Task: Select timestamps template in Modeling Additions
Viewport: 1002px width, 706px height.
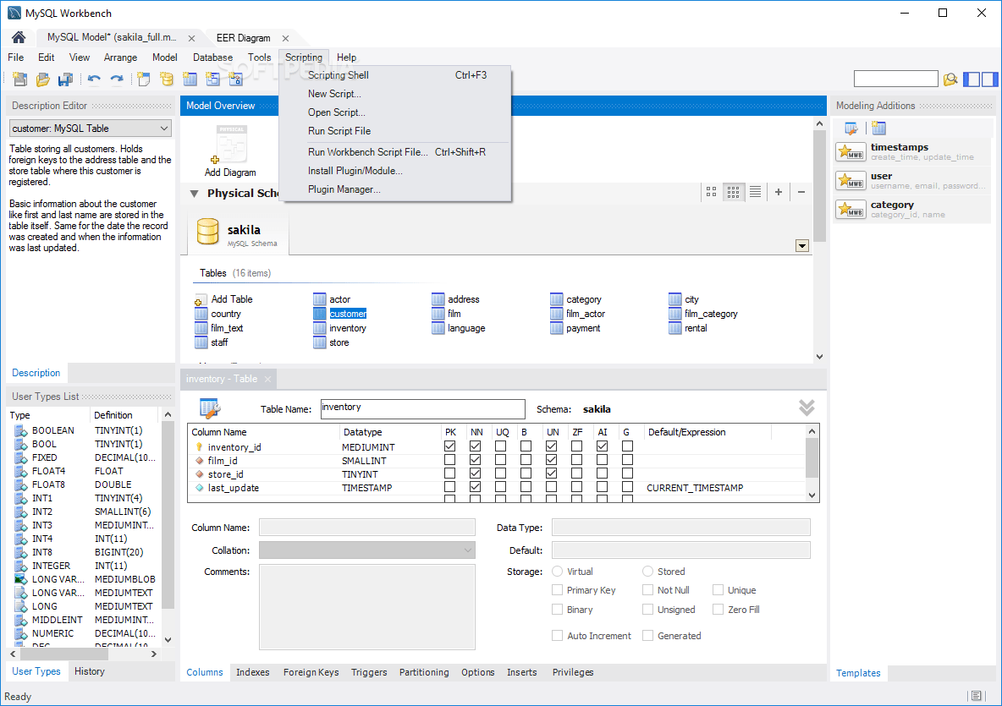Action: (x=912, y=151)
